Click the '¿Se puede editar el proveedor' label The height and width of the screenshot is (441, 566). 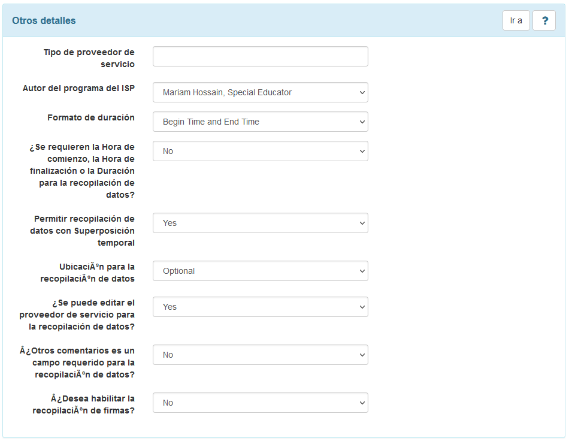77,315
